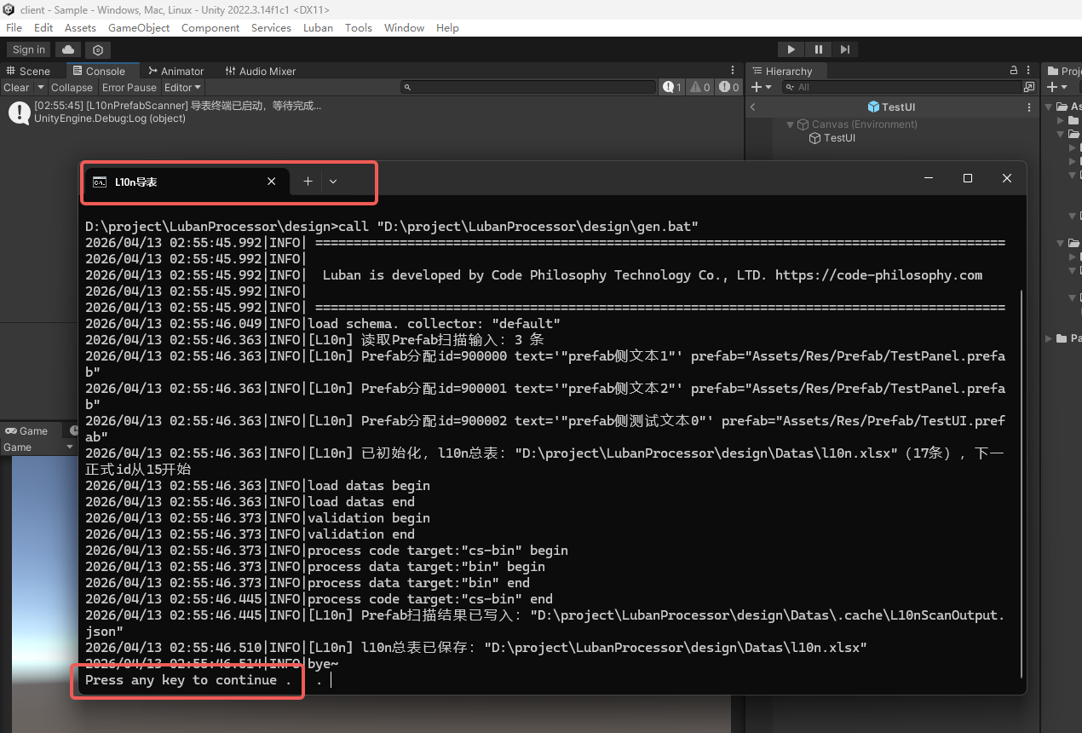Switch to the Audio Mixer tab
The width and height of the screenshot is (1082, 733).
click(260, 71)
